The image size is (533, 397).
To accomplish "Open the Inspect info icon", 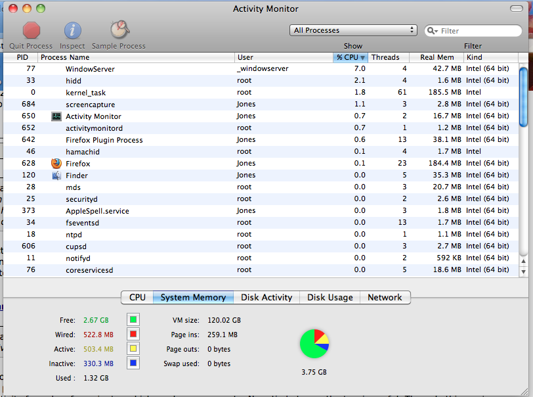I will 72,31.
